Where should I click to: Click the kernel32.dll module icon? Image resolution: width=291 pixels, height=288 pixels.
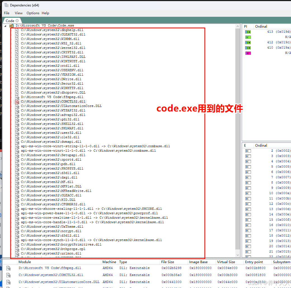[17, 48]
